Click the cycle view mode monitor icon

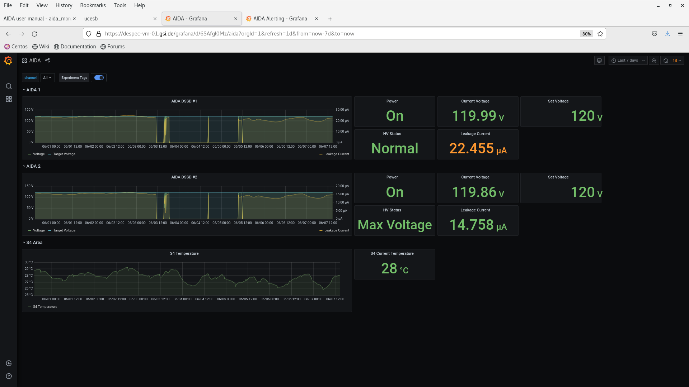pos(599,61)
